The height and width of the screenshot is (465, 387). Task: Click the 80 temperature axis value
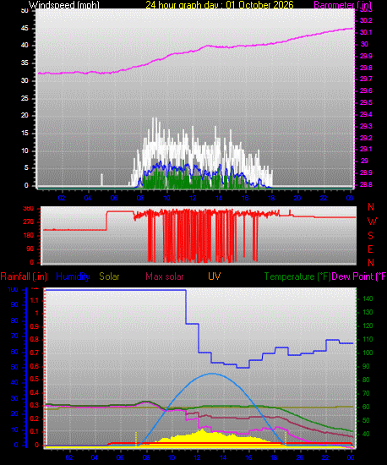[x=366, y=380]
